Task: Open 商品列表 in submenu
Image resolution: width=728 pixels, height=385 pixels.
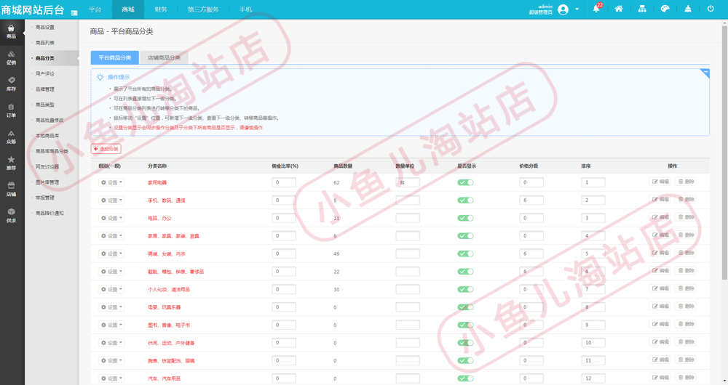Action: point(45,43)
